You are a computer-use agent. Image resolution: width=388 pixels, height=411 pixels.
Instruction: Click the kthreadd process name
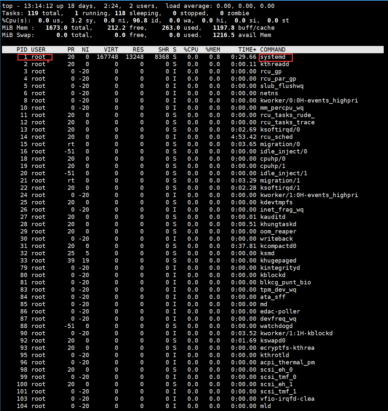(x=275, y=64)
